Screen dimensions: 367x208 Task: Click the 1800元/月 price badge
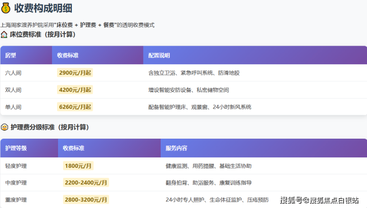[x=79, y=166]
